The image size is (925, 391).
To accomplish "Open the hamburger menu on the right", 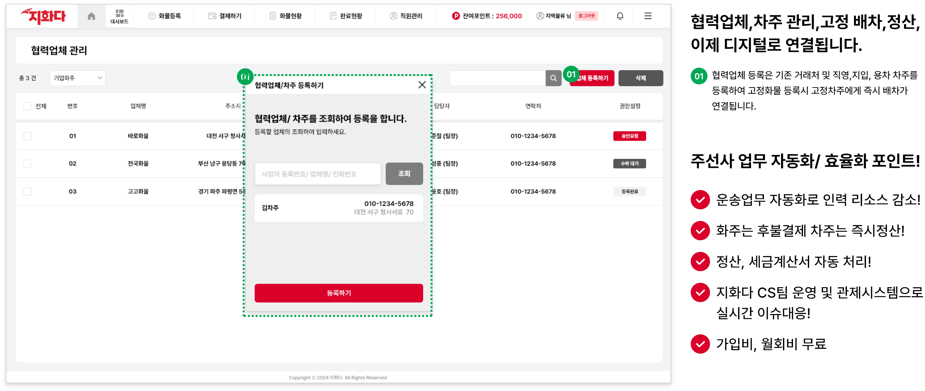I will point(648,16).
